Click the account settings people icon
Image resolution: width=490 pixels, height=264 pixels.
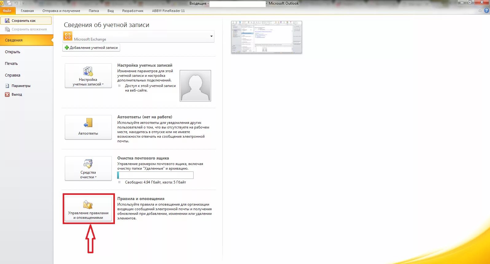coord(88,71)
